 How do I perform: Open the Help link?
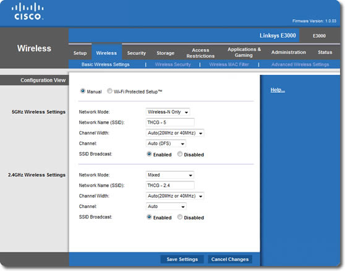click(x=278, y=90)
